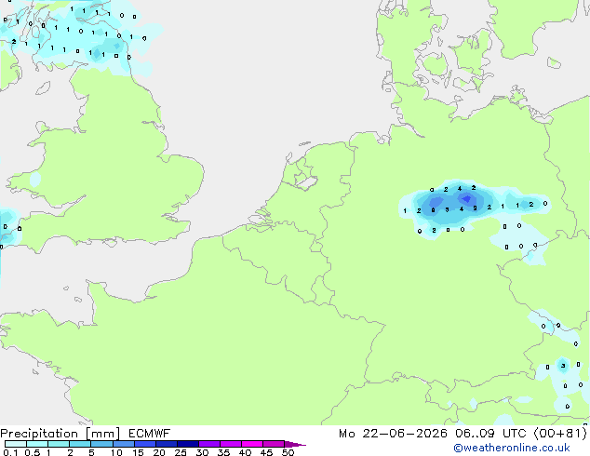Click the time '06..09 UTC' text
This screenshot has height=456, width=590.
point(490,434)
